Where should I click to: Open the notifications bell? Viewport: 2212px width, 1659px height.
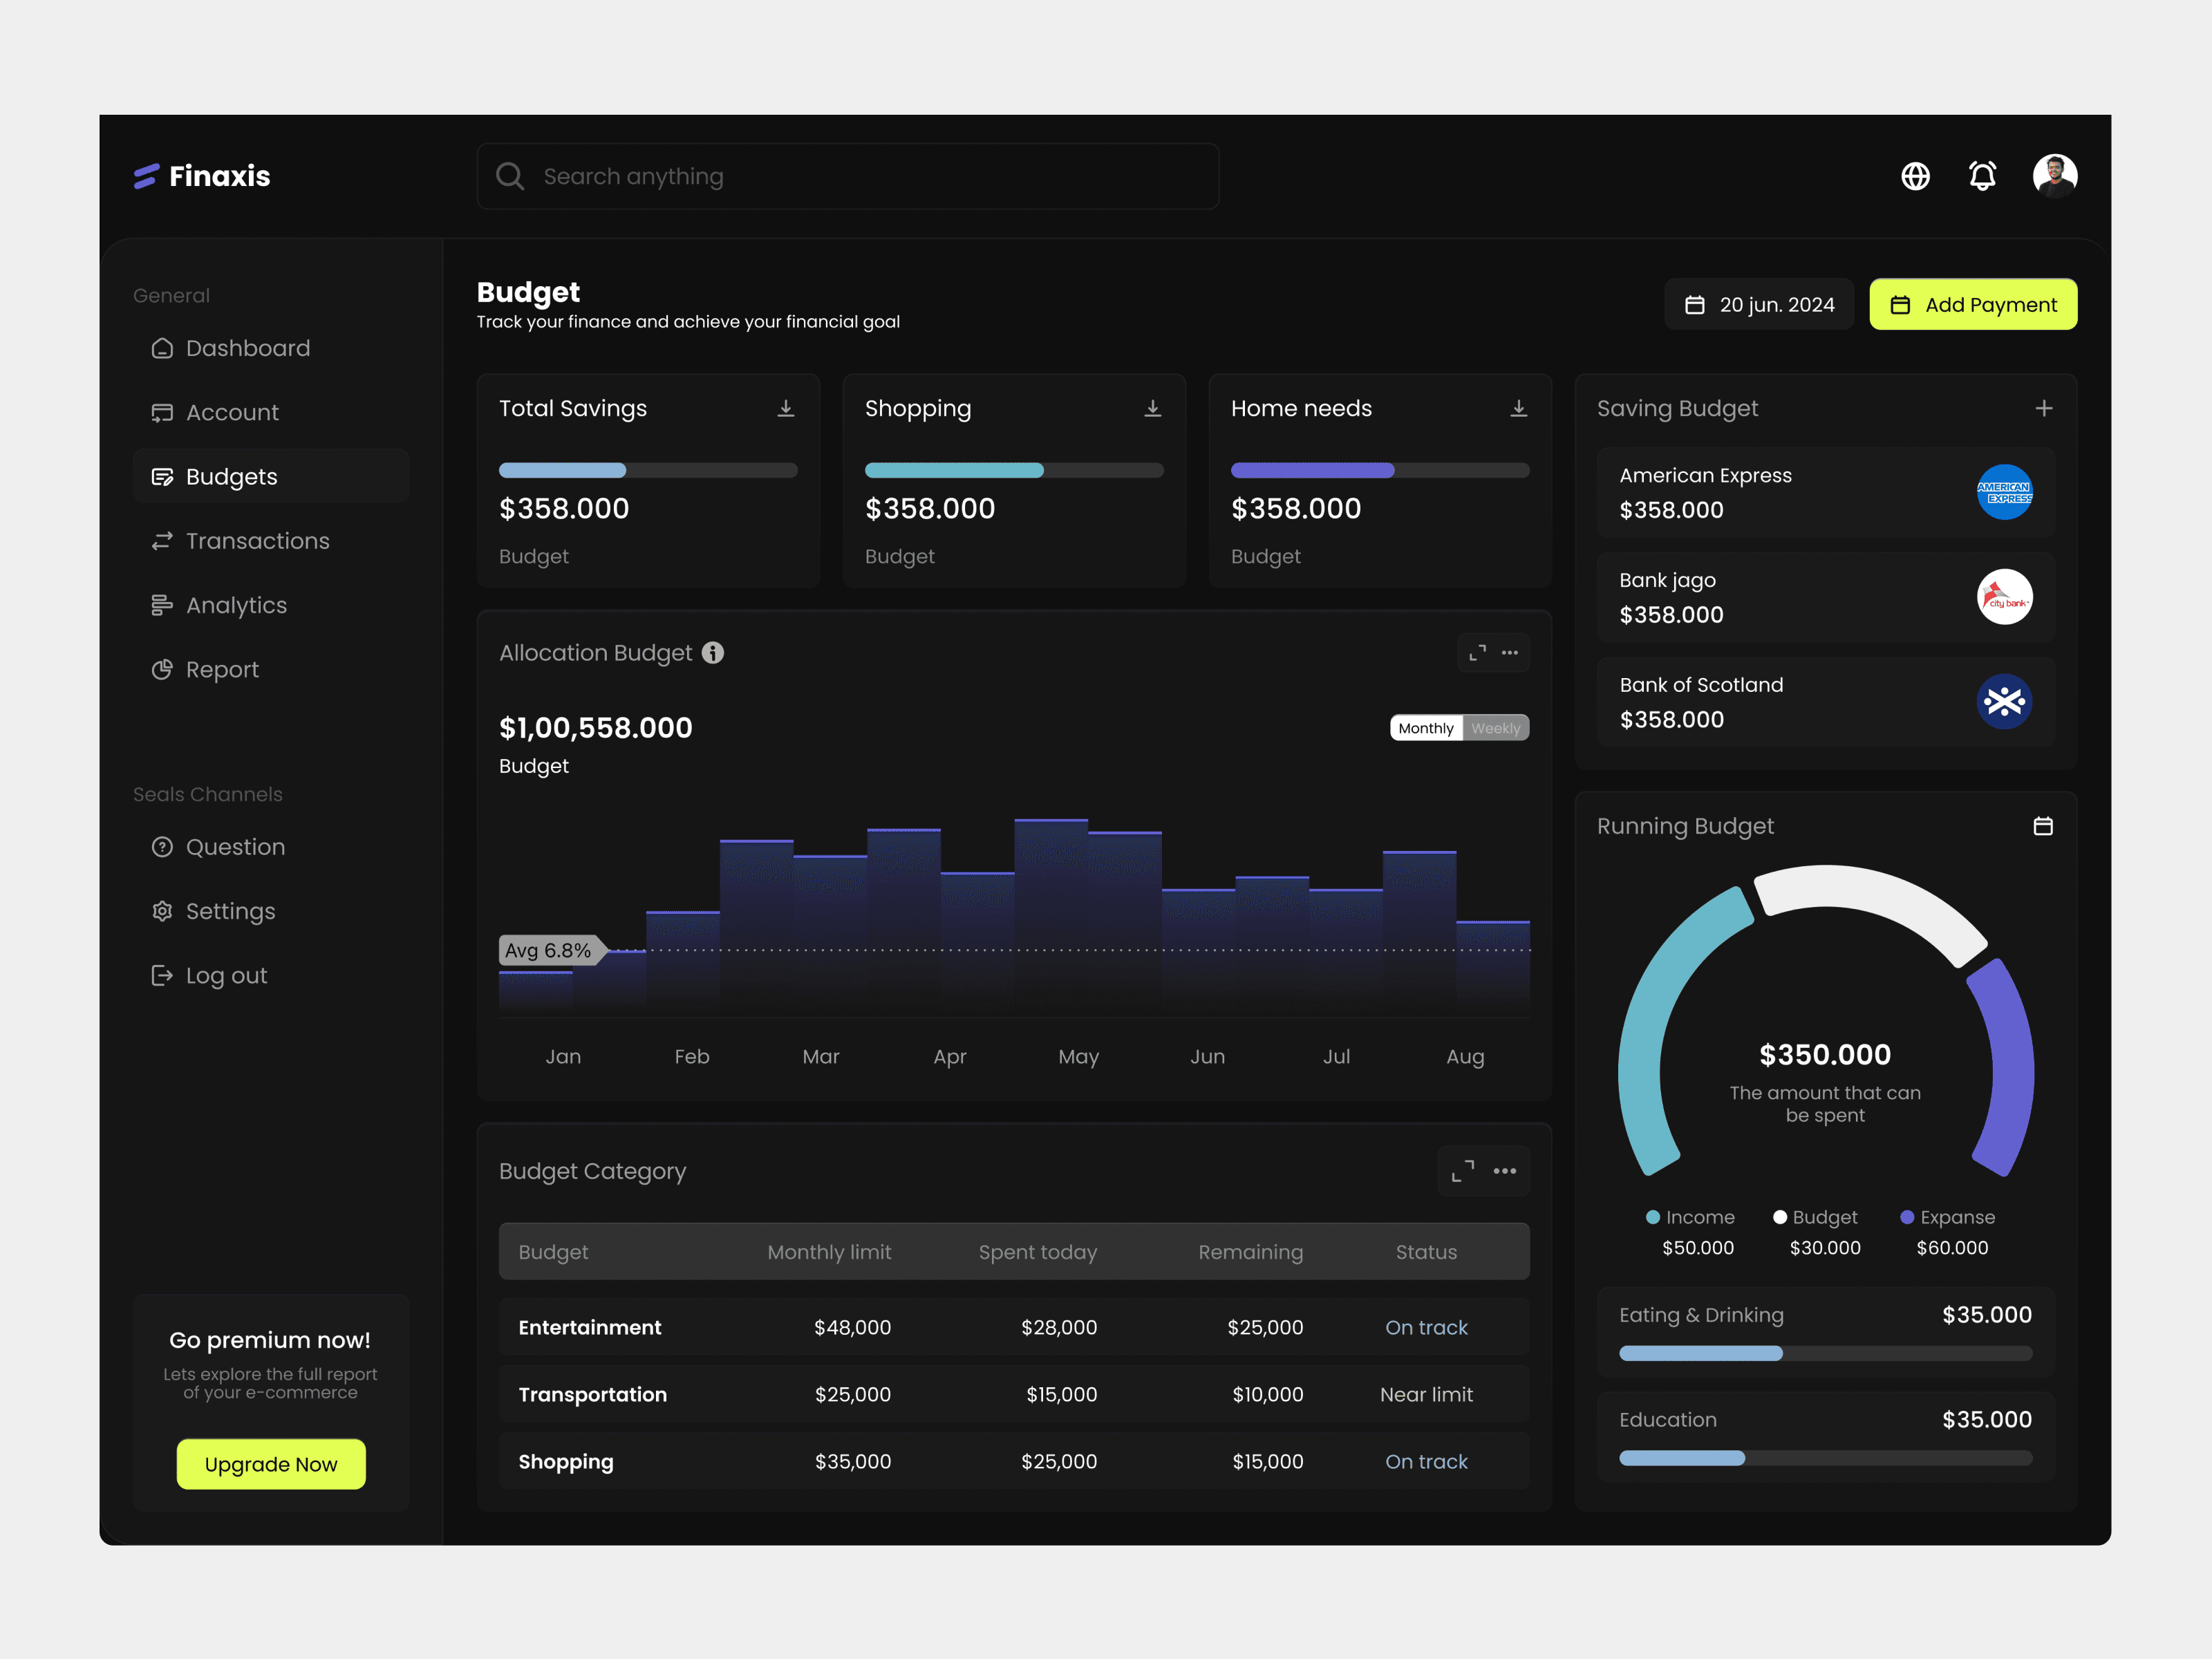click(1982, 176)
